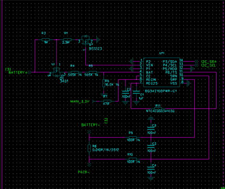Image resolution: width=225 pixels, height=189 pixels.
Task: Click the MAIN_3.3V power port bar
Action: (93, 101)
